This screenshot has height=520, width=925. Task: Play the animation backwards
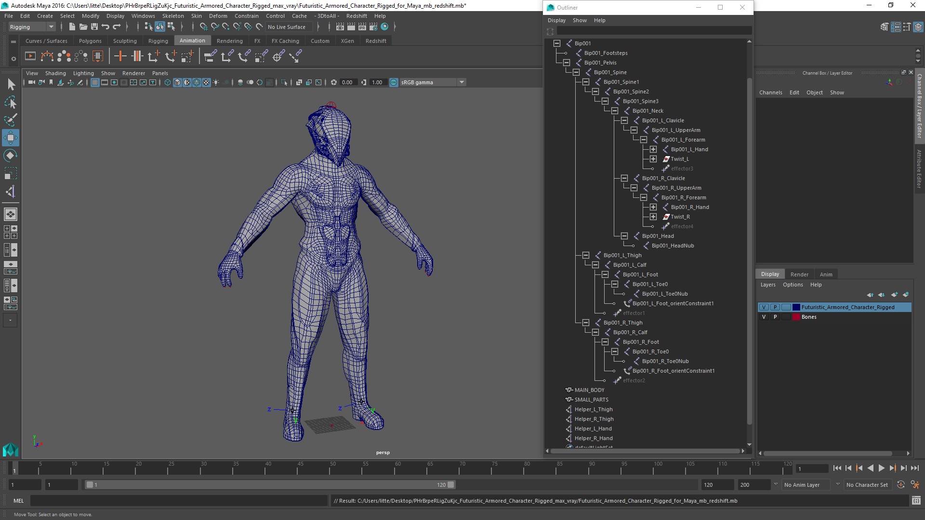pos(870,468)
